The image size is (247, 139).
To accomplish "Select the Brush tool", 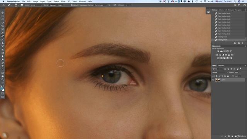I will pos(3,39).
